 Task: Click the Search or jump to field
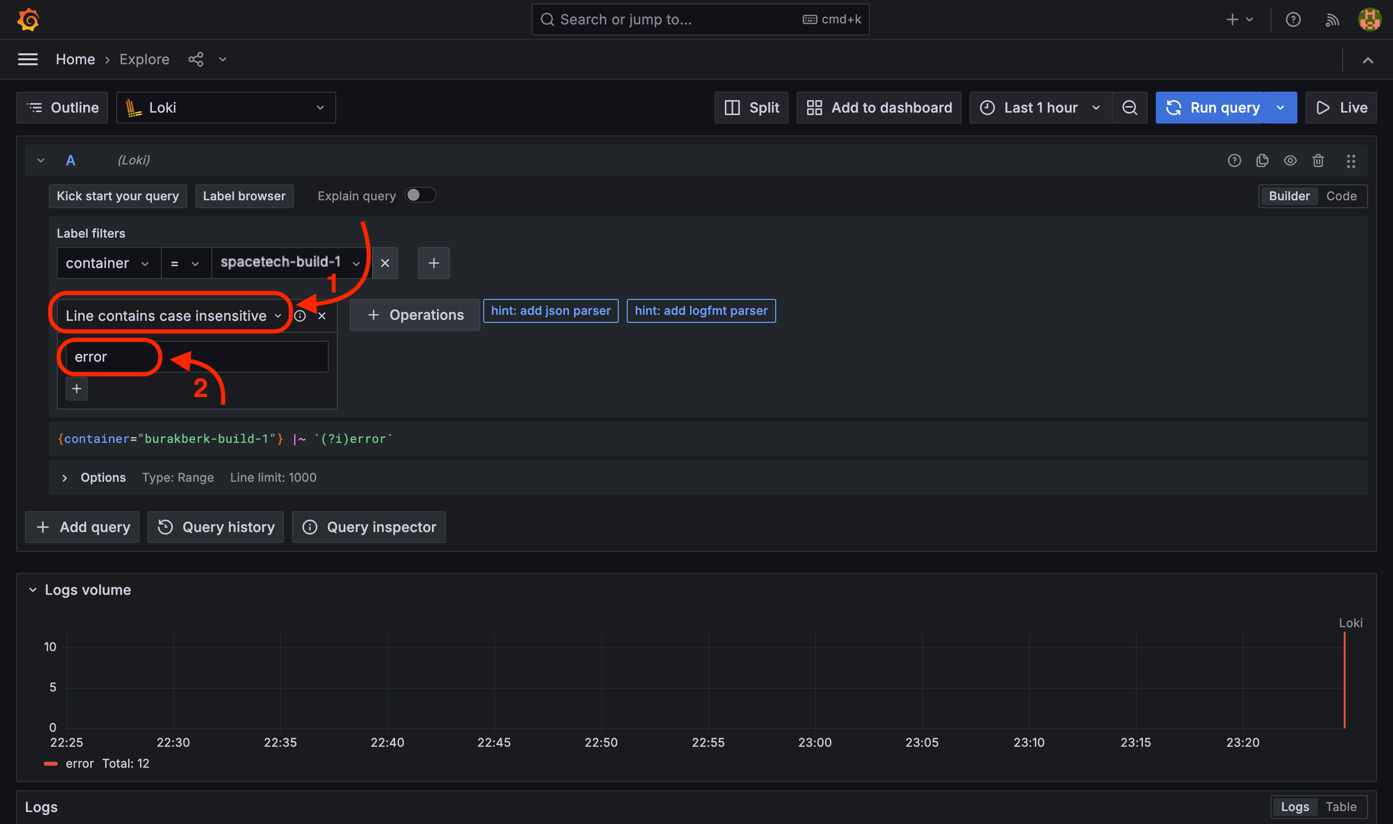pyautogui.click(x=700, y=19)
